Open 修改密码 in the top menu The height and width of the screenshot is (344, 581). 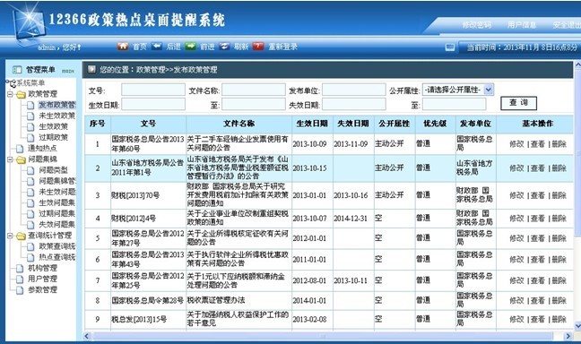pos(476,25)
